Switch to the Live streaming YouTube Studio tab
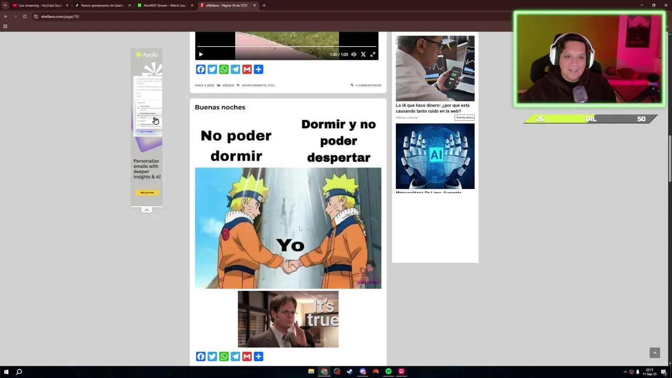 [x=40, y=5]
